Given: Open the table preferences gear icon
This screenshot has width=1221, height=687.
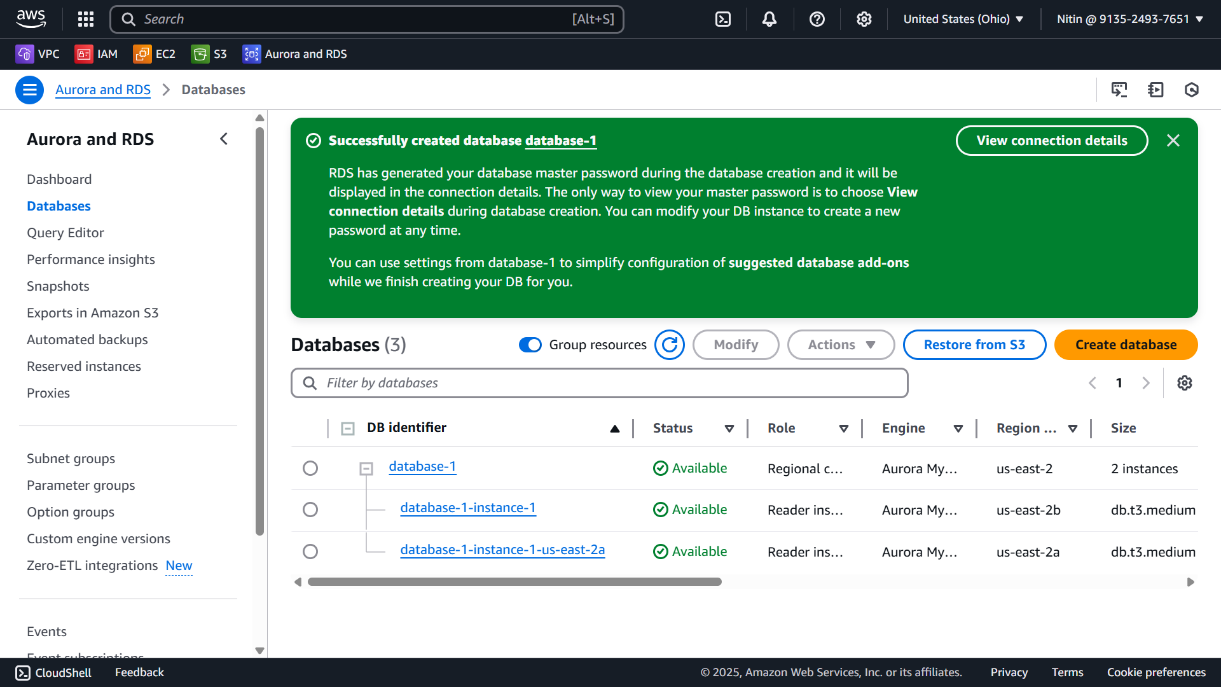Looking at the screenshot, I should [x=1184, y=383].
